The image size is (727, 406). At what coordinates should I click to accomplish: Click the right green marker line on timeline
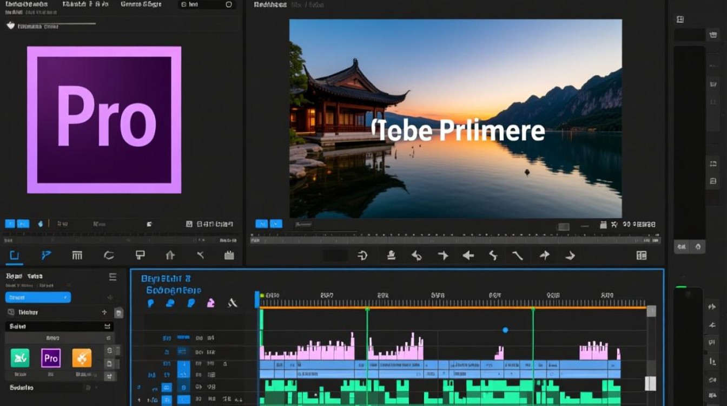tap(533, 356)
